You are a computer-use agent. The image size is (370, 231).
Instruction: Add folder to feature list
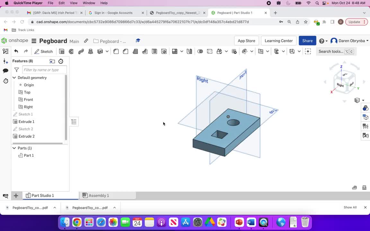(52, 61)
